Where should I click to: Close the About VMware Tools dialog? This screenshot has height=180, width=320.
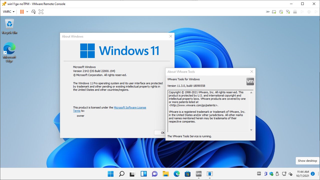pos(252,71)
